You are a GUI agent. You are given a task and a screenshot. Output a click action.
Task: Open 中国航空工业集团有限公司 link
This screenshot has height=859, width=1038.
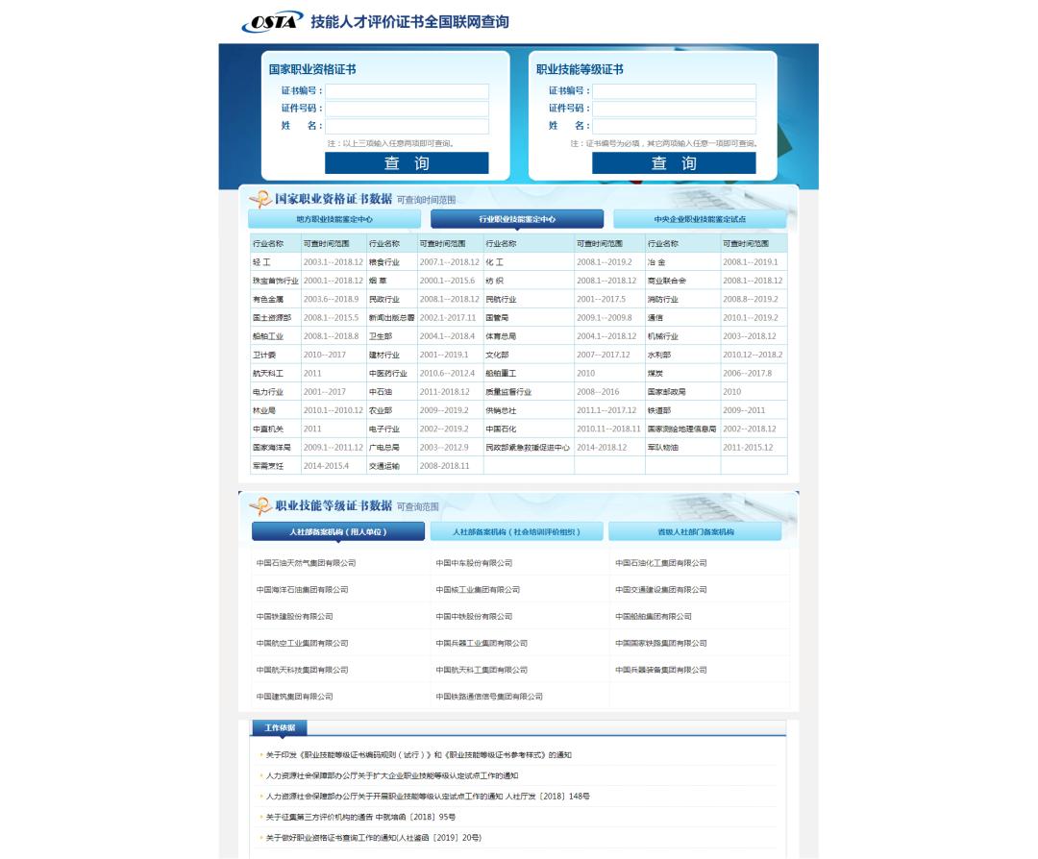coord(302,643)
